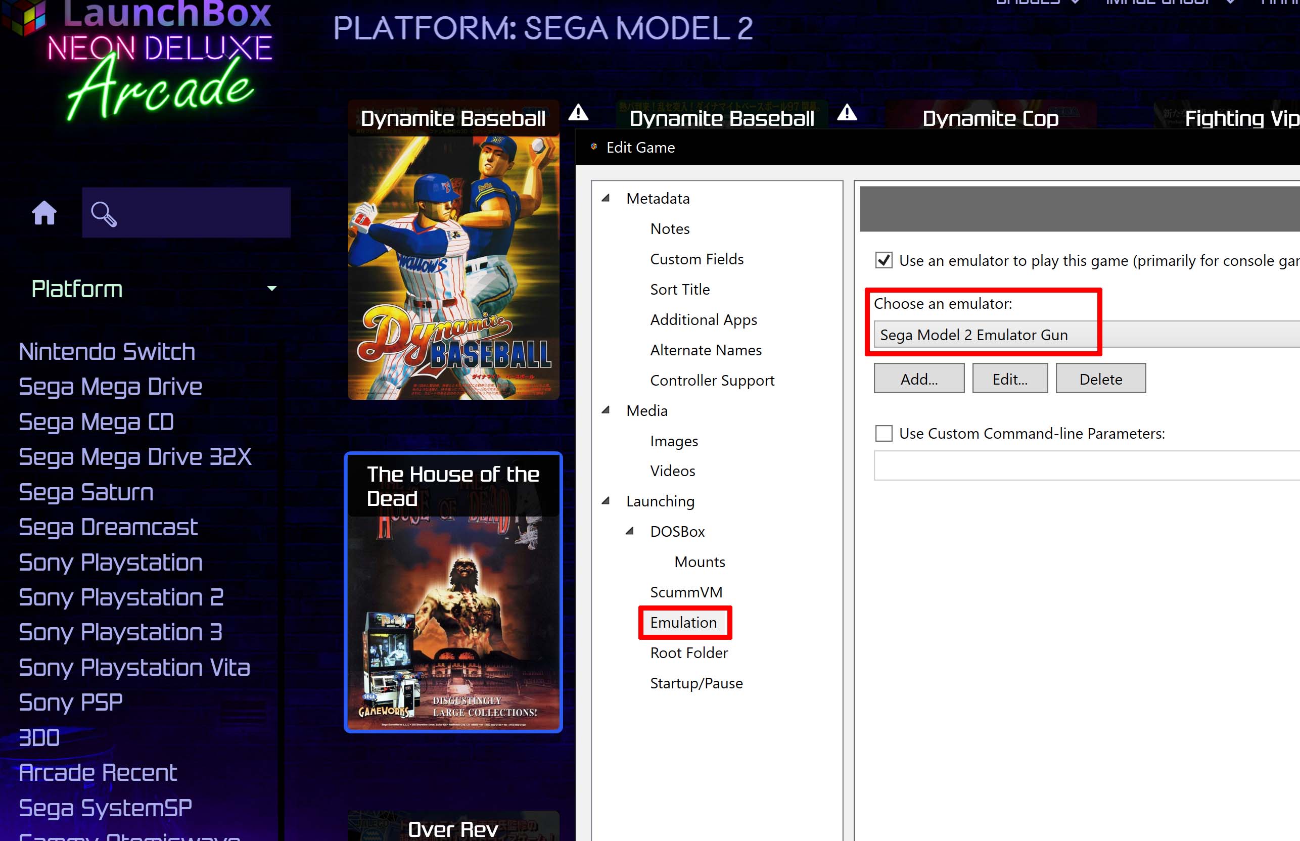
Task: Select Notes in the tree
Action: pyautogui.click(x=669, y=228)
